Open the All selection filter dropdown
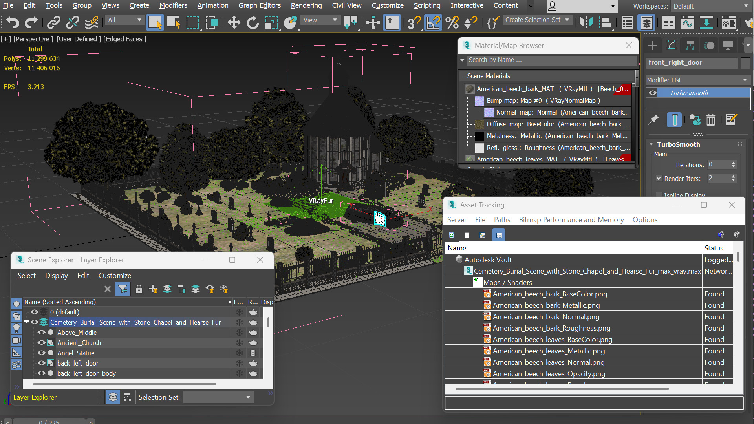 124,20
